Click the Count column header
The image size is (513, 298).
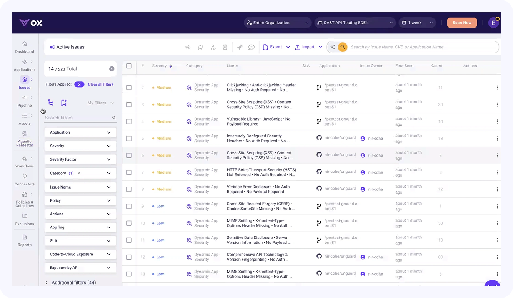tap(436, 66)
